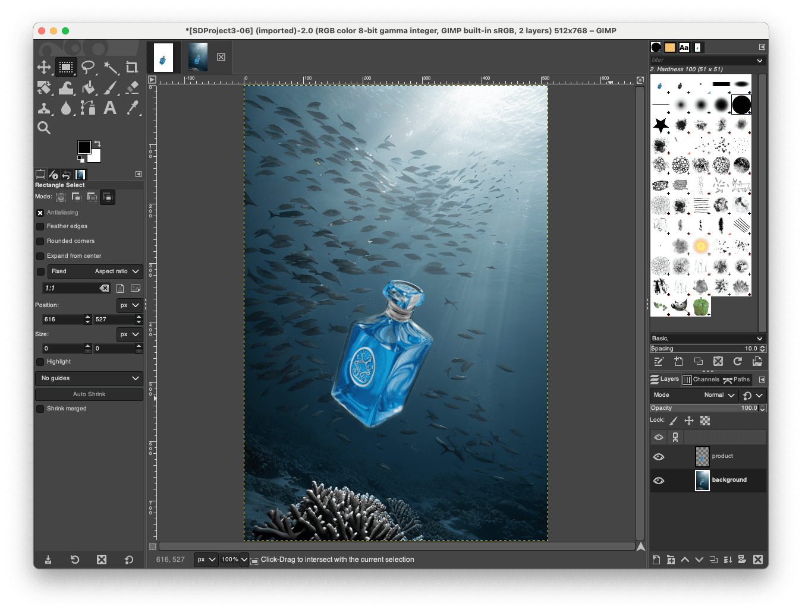Switch to Device Status tab
This screenshot has height=613, width=802.
coord(54,175)
